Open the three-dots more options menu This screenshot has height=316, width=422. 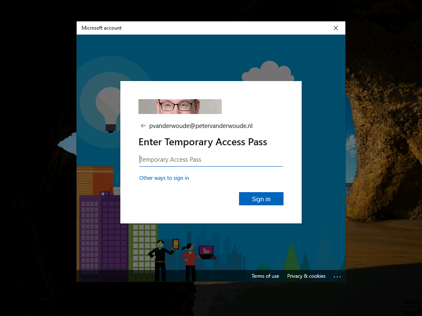point(337,276)
